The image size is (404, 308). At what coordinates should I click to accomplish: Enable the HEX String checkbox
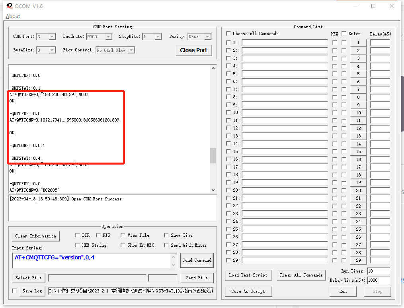78,245
